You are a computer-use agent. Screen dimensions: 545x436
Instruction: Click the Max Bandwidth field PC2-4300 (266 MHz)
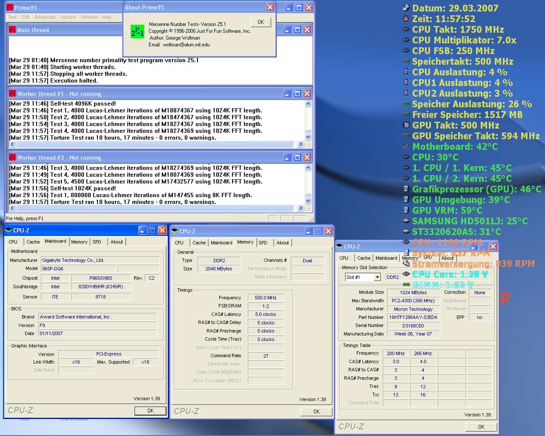(x=413, y=301)
